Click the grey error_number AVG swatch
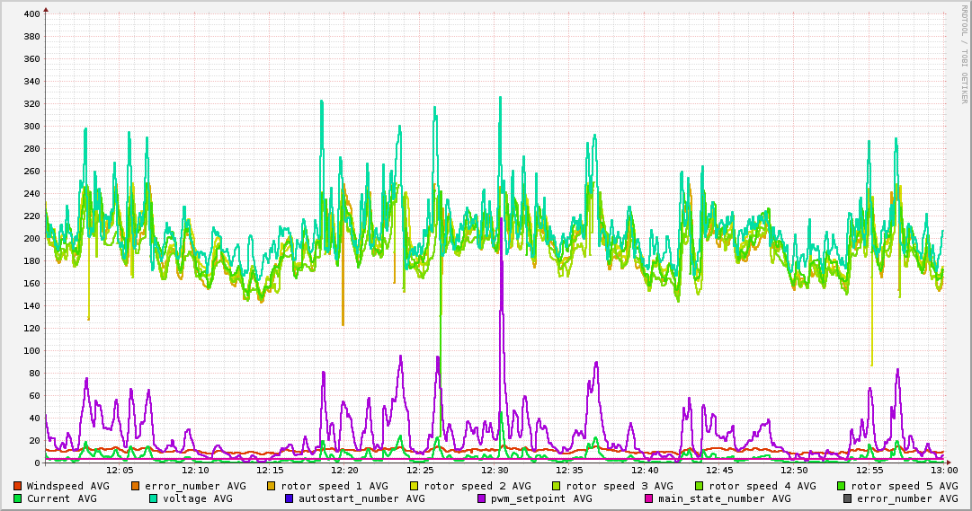Image resolution: width=972 pixels, height=511 pixels. tap(847, 498)
